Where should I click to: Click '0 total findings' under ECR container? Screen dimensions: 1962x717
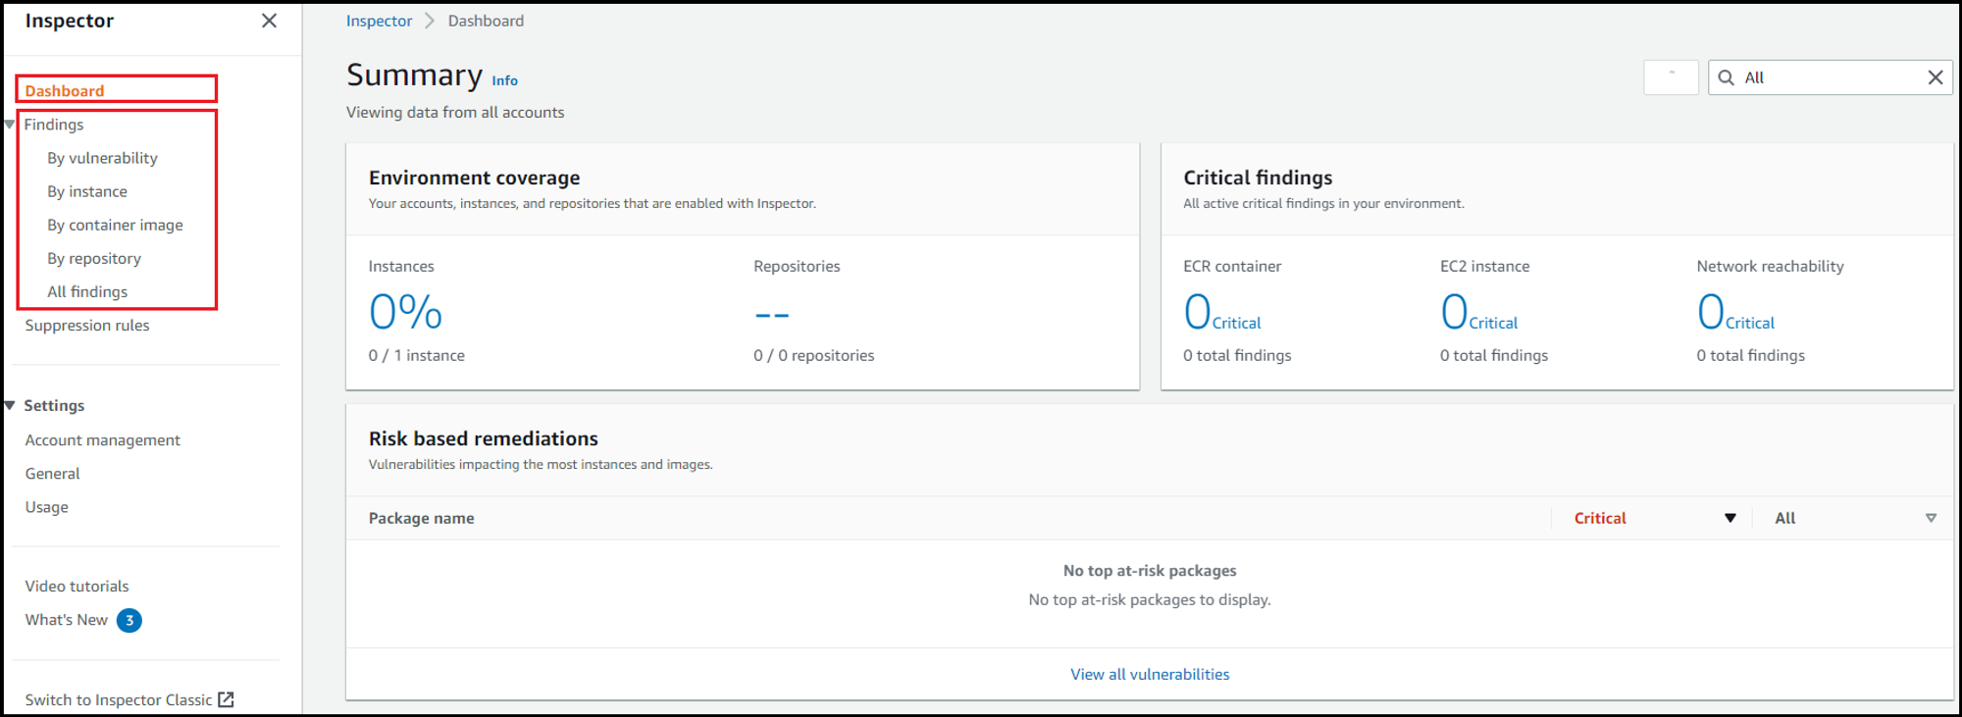point(1237,355)
